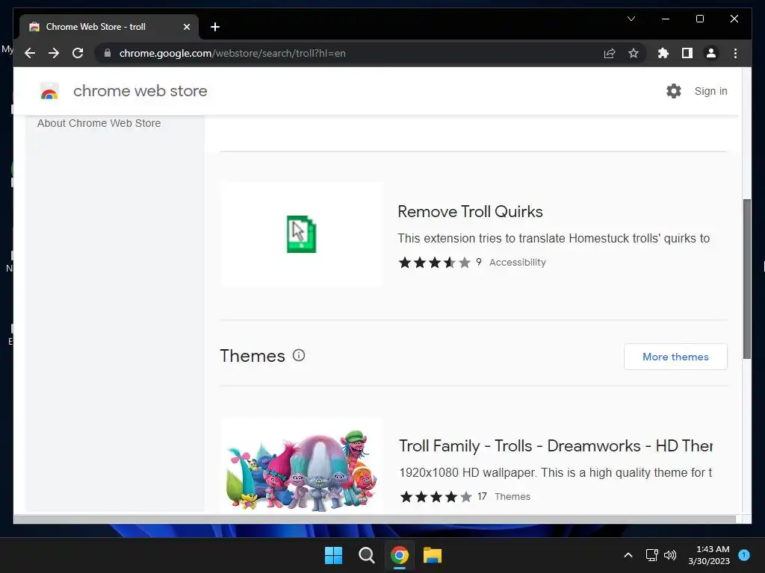Image resolution: width=765 pixels, height=573 pixels.
Task: Open web store settings gear
Action: (674, 91)
